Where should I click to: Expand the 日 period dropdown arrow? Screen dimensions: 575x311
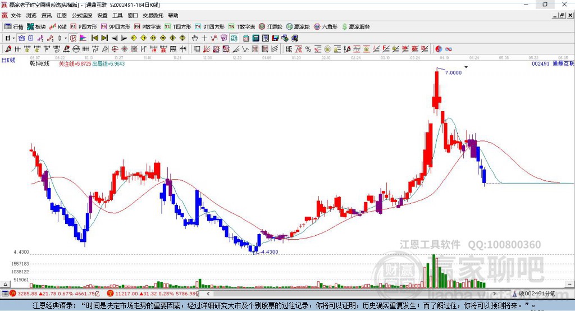13,38
